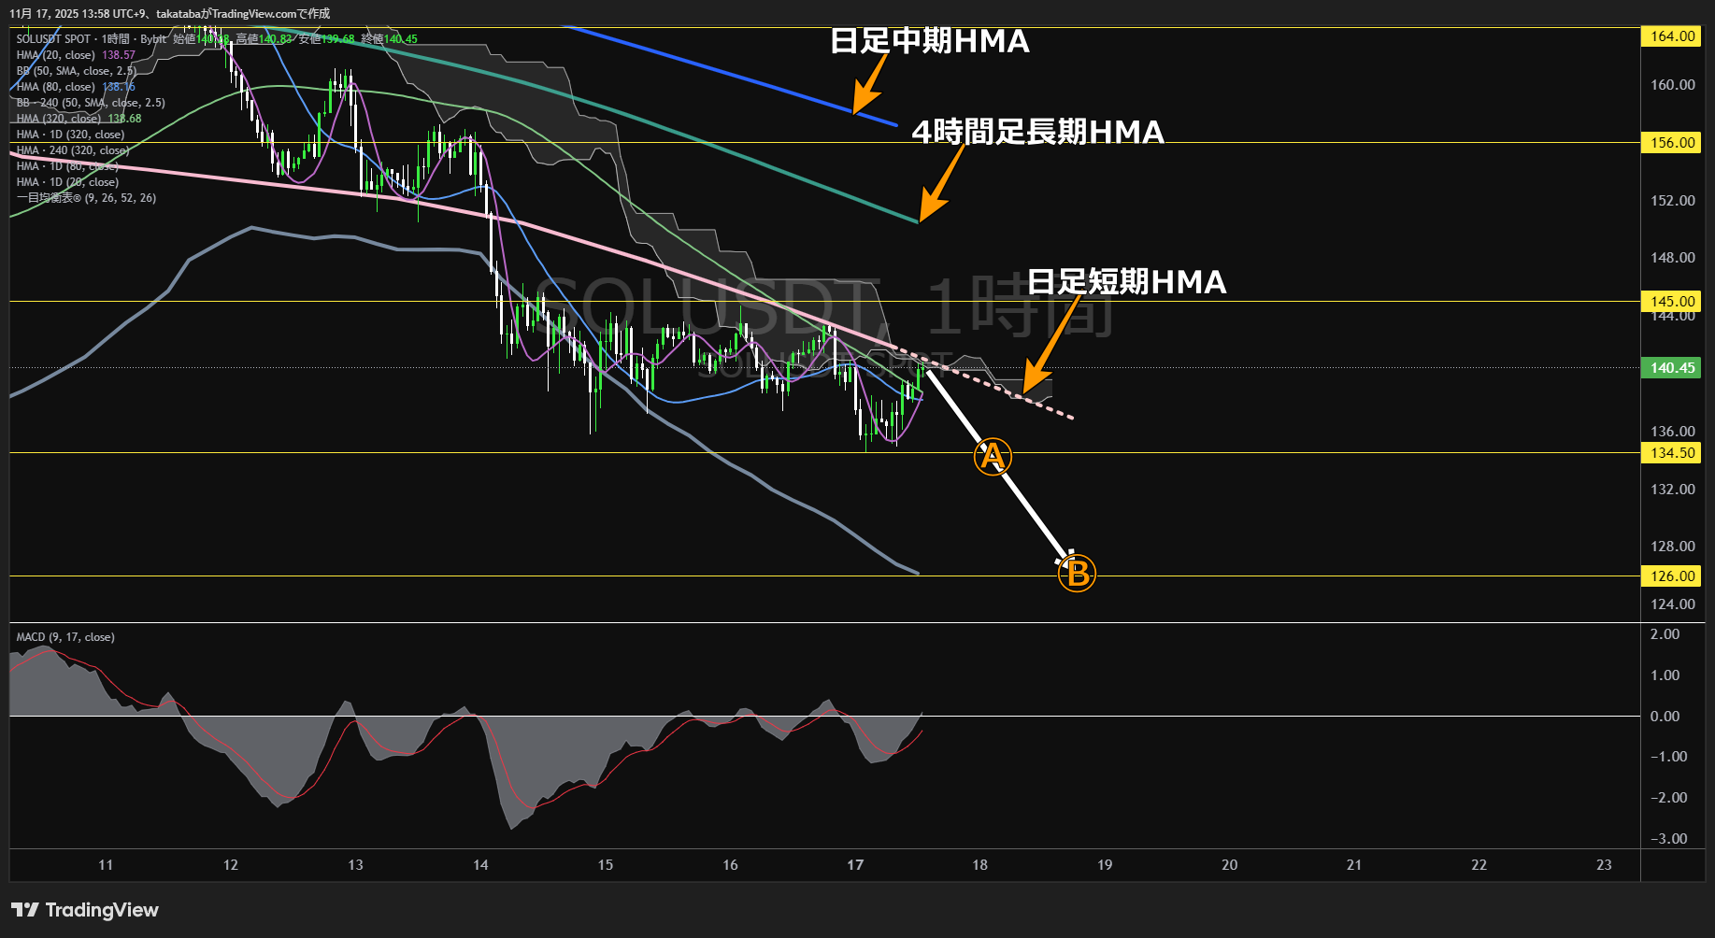
Task: Click date 22 on the time axis
Action: coord(1479,865)
